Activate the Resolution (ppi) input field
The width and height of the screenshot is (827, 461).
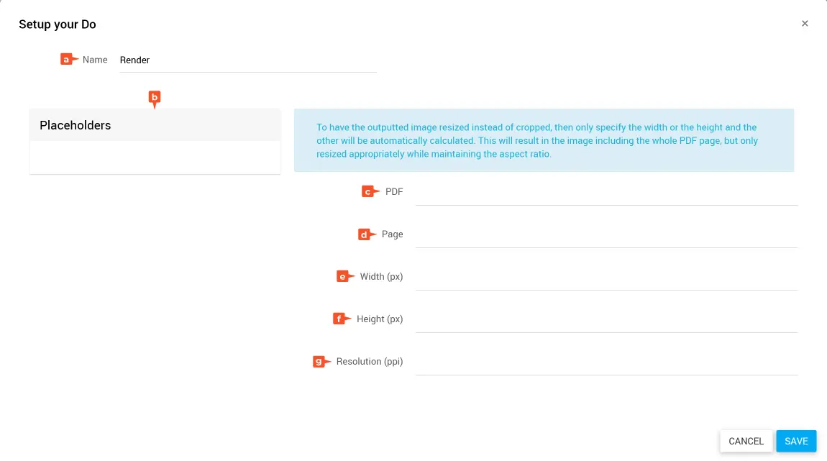pos(606,362)
